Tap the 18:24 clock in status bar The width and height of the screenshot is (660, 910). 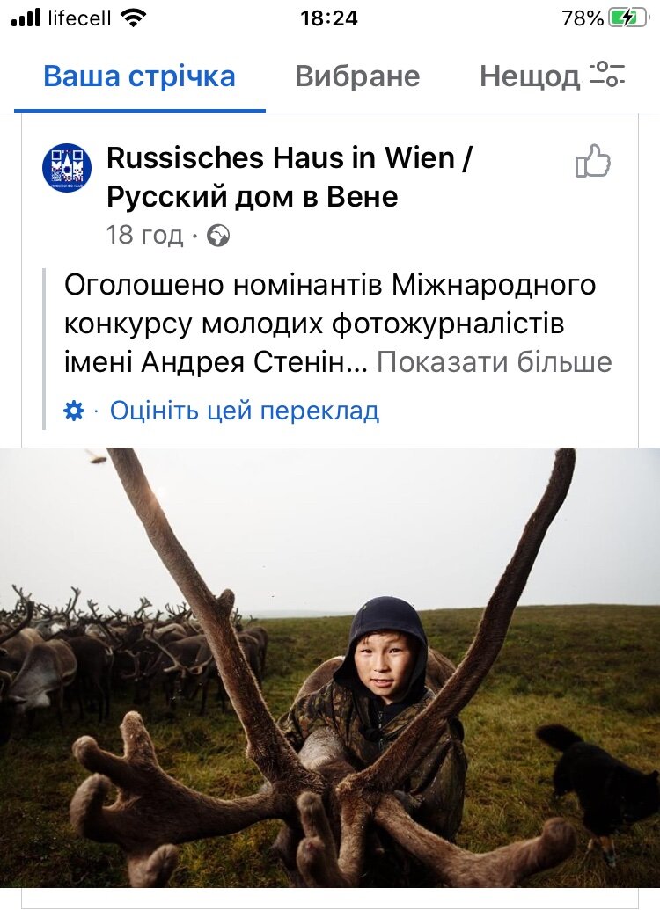[x=329, y=18]
